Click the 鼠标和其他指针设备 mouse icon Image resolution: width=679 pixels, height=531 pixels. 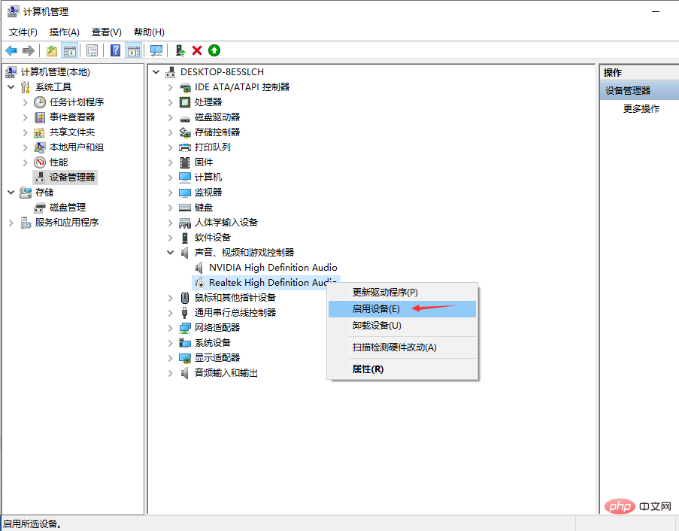[x=185, y=298]
